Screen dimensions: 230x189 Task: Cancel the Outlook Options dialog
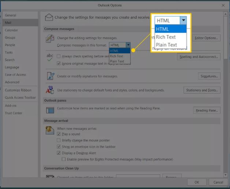pos(218,182)
